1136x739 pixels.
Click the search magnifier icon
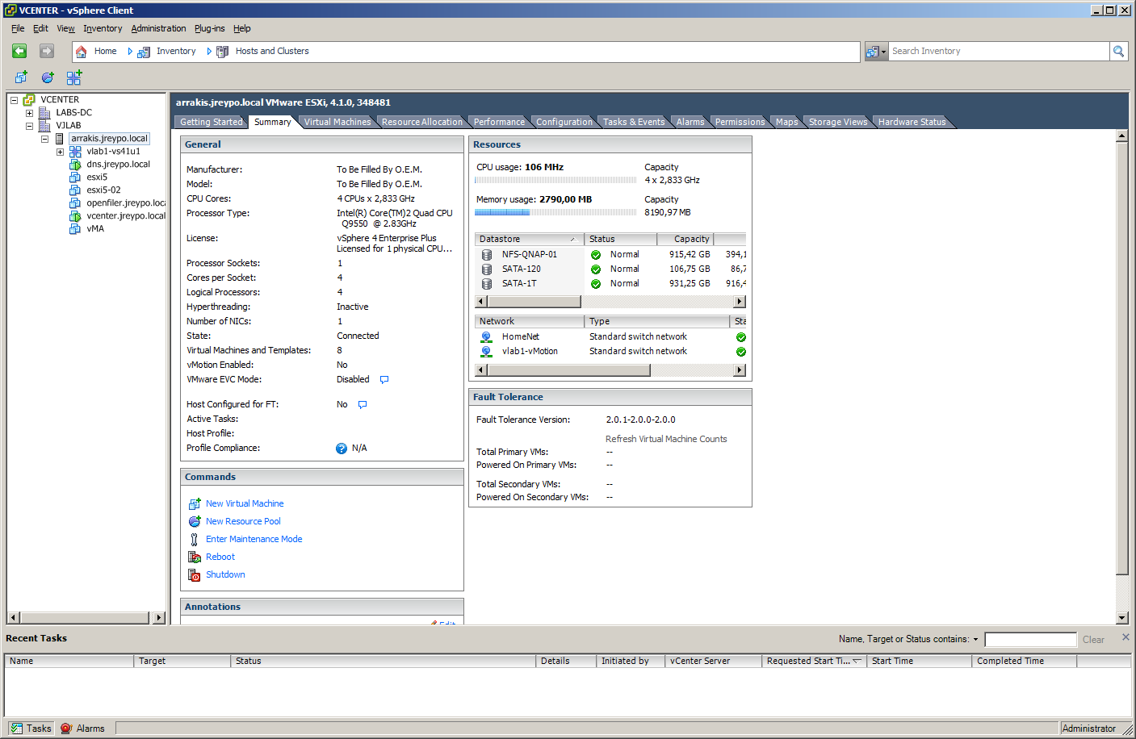click(x=1118, y=51)
